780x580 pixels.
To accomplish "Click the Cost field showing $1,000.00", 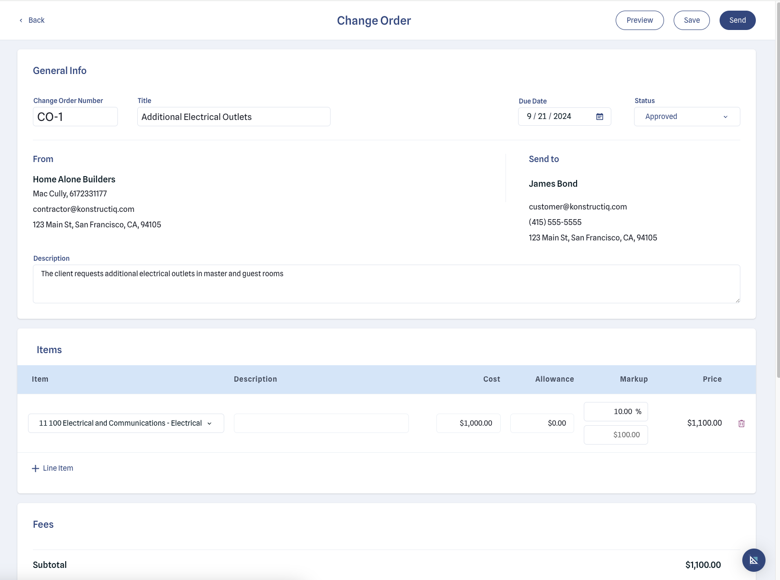I will 468,423.
